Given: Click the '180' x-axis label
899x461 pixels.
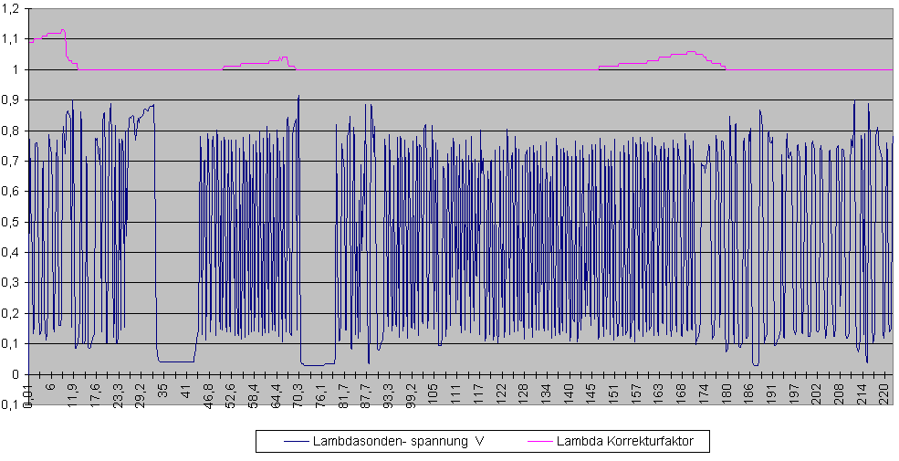Looking at the screenshot, I should tap(727, 393).
